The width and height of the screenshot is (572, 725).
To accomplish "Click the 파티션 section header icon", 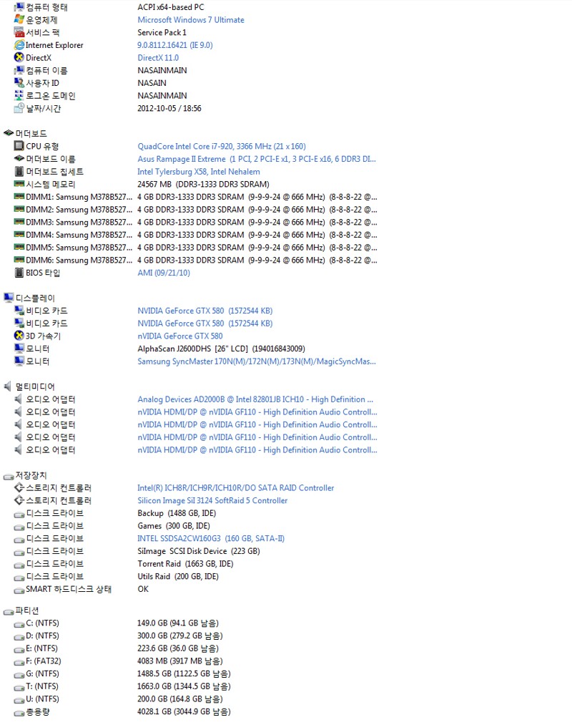I will coord(9,611).
